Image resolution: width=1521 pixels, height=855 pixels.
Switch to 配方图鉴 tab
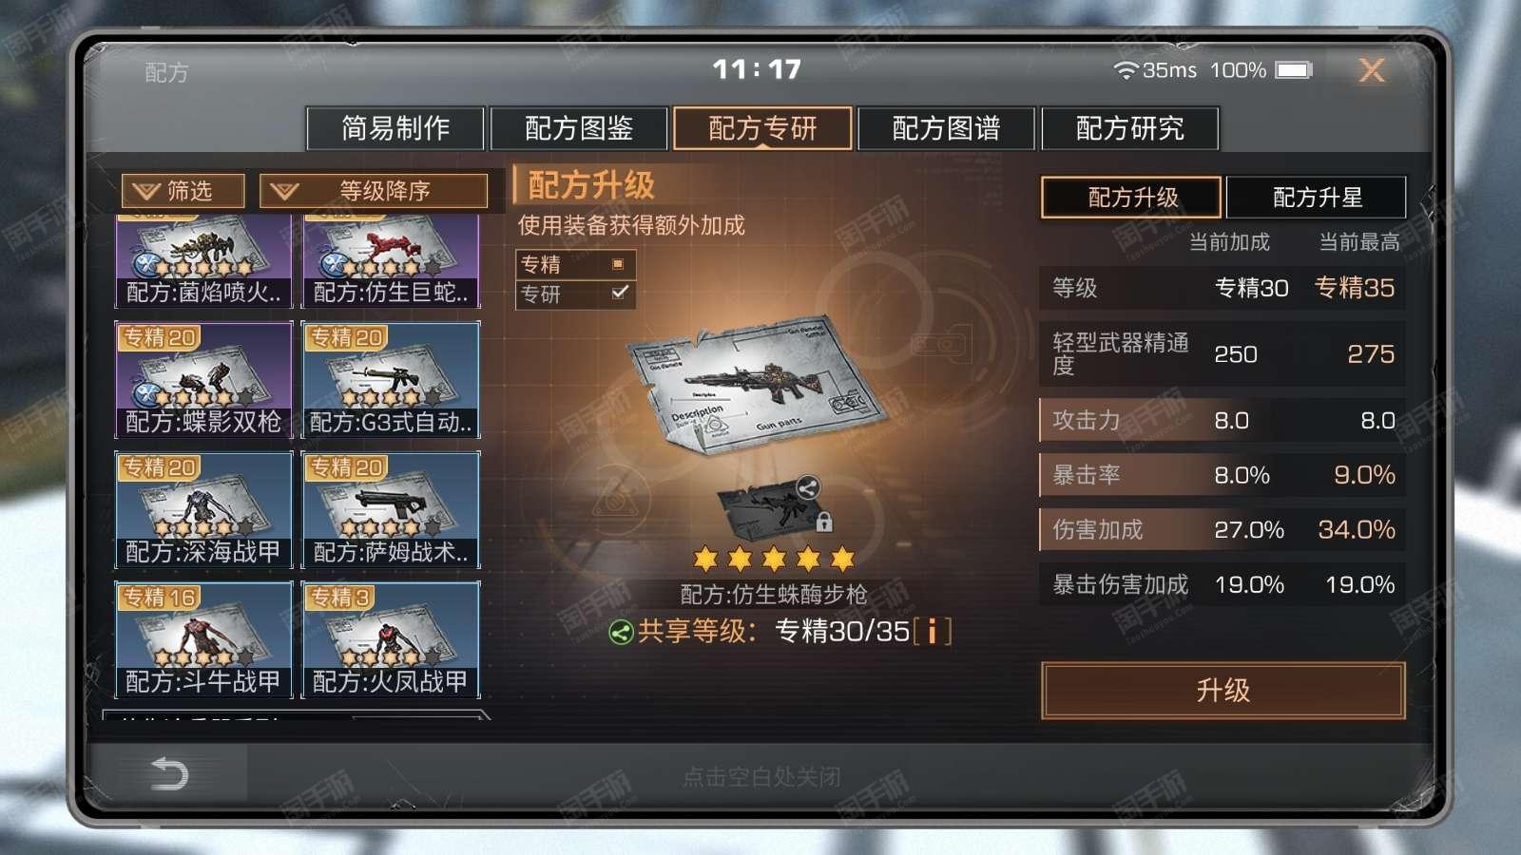coord(579,128)
